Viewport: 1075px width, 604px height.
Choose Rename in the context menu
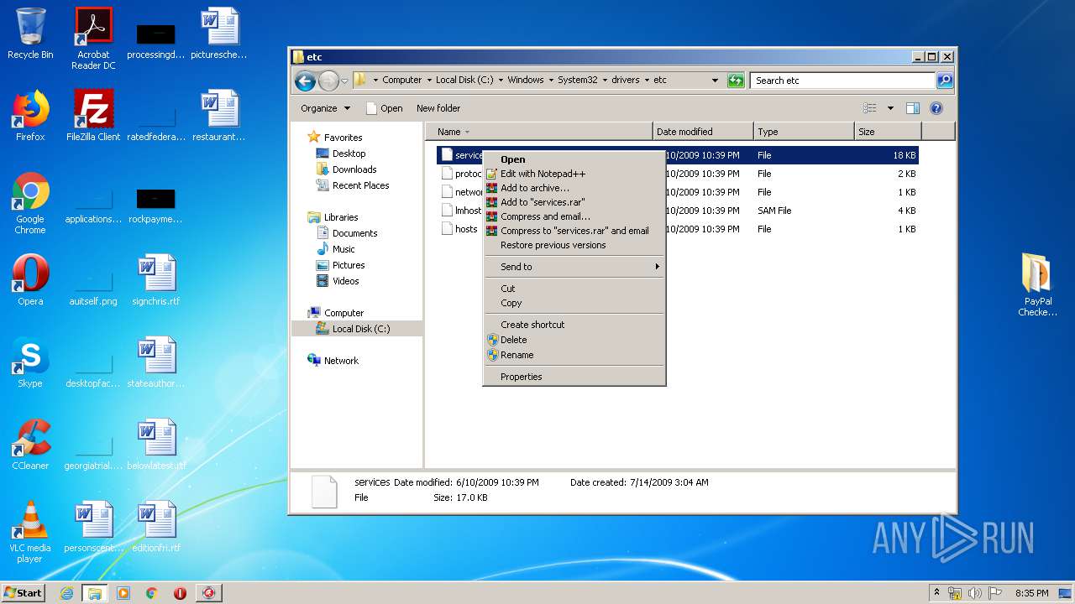574,355
